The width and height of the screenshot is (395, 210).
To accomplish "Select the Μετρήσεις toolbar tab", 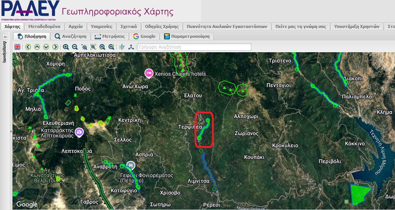I will 110,36.
